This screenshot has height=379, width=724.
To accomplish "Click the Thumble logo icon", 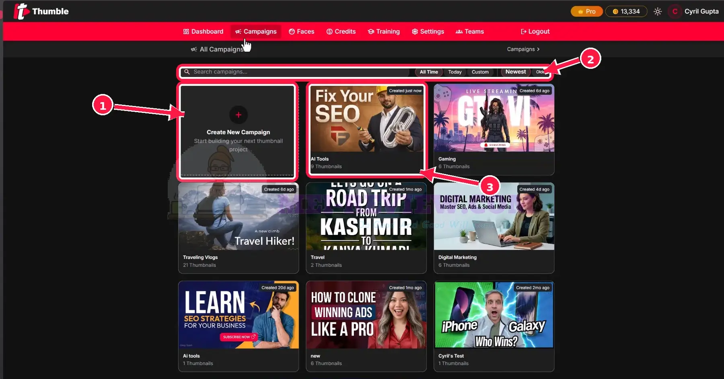I will point(21,11).
